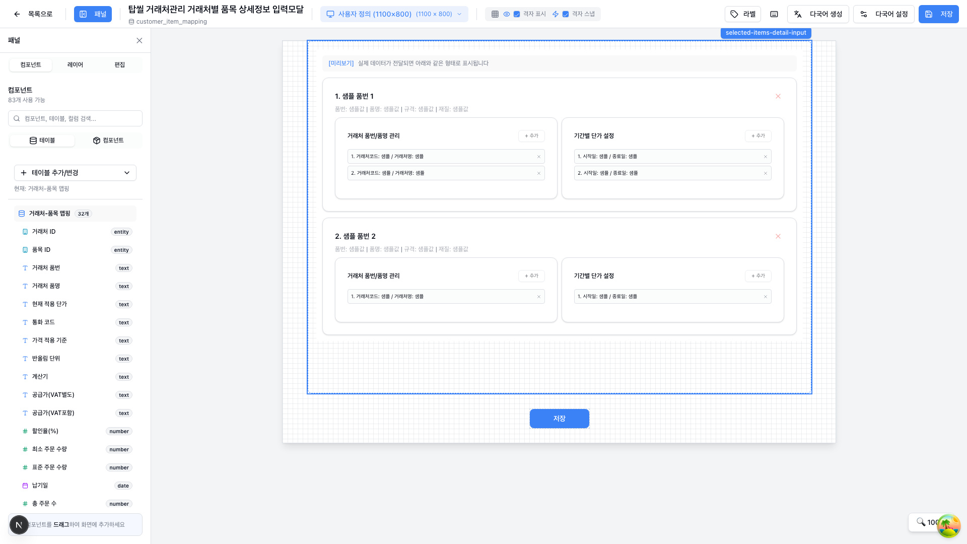The height and width of the screenshot is (544, 967).
Task: Select the 컴포넌트 toggle next to 테이블
Action: click(108, 141)
